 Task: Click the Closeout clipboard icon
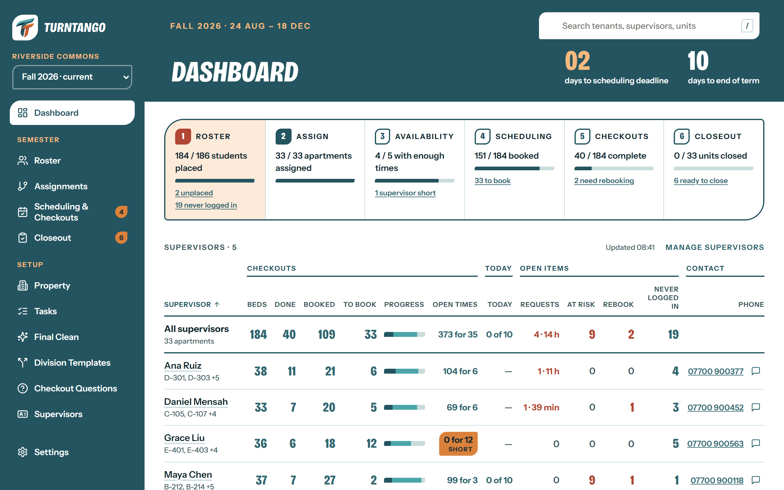point(23,238)
